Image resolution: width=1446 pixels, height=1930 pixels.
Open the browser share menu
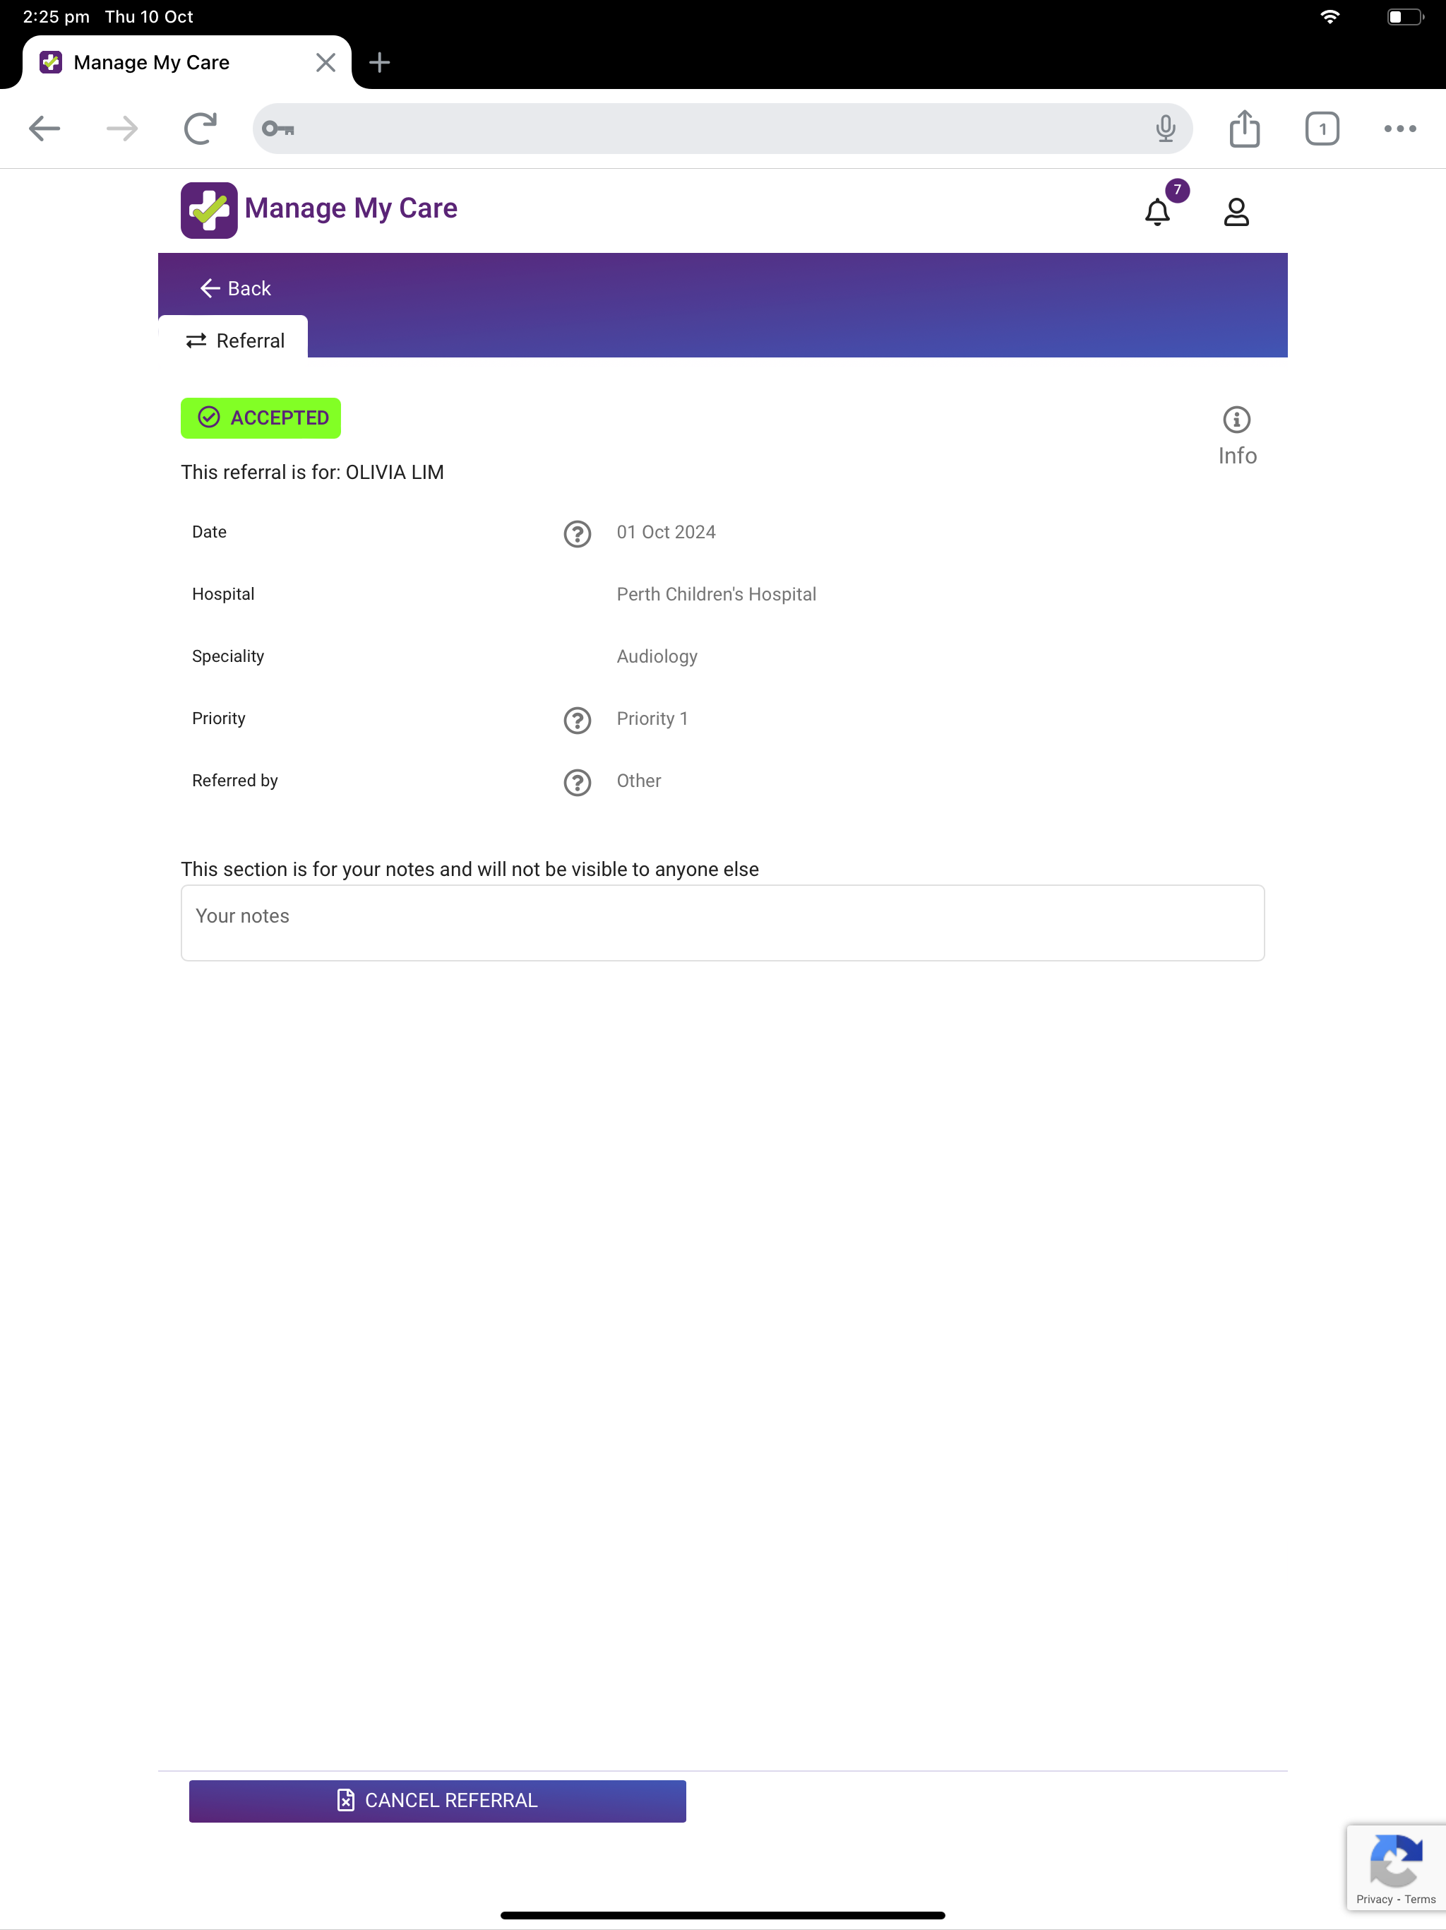(x=1245, y=129)
